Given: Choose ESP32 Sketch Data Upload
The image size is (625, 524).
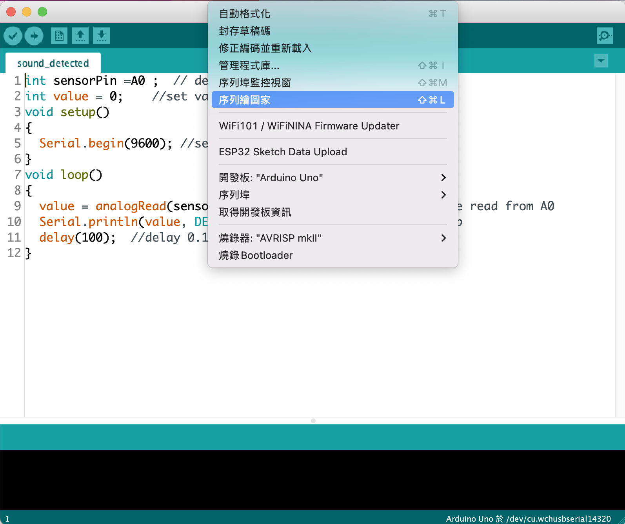Looking at the screenshot, I should tap(332, 152).
